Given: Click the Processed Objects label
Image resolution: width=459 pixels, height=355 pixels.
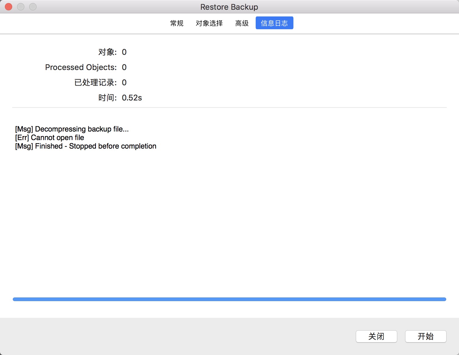Looking at the screenshot, I should (x=81, y=67).
